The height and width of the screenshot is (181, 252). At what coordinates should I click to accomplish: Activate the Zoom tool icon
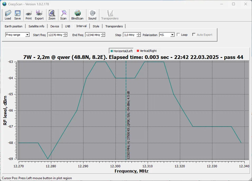tap(52, 15)
